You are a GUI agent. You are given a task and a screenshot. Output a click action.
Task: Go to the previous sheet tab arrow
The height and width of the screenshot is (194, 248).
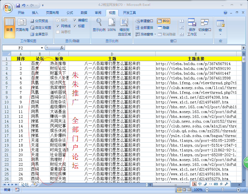point(8,184)
